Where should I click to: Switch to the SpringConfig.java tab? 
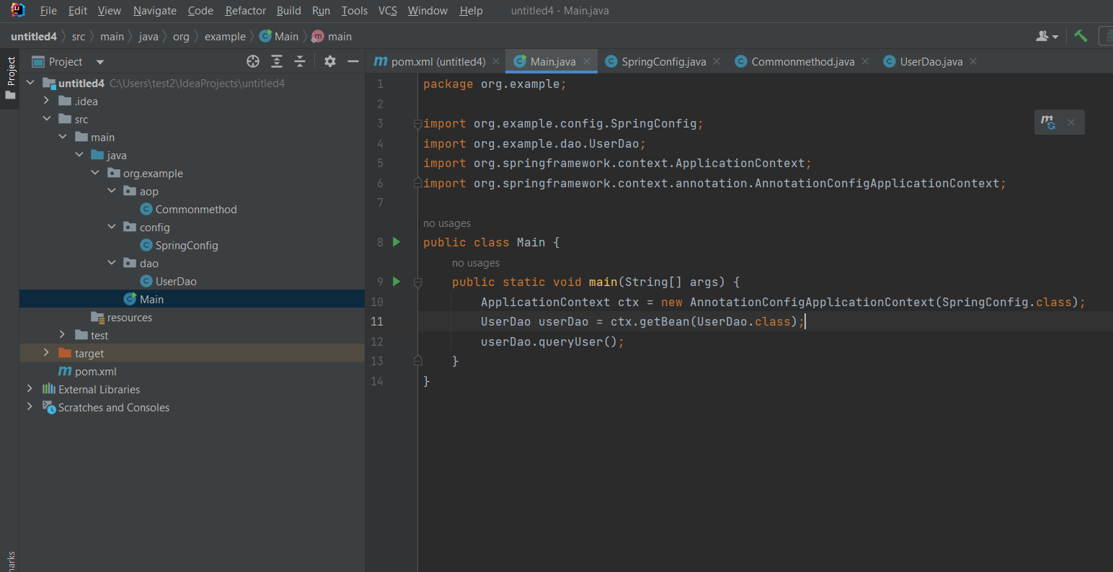663,62
